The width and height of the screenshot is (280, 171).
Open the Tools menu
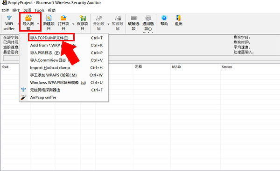40,10
